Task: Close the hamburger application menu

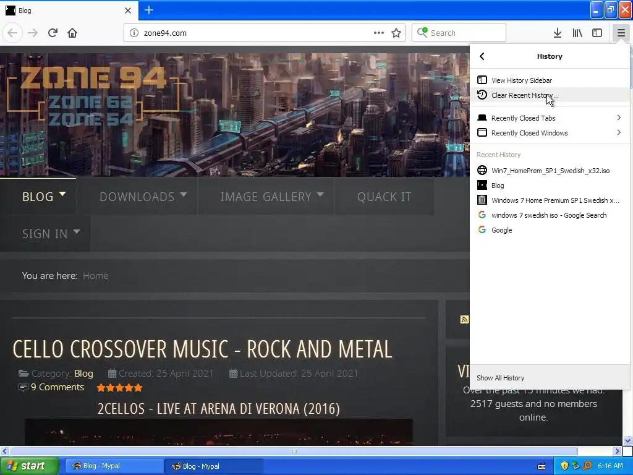Action: [621, 33]
